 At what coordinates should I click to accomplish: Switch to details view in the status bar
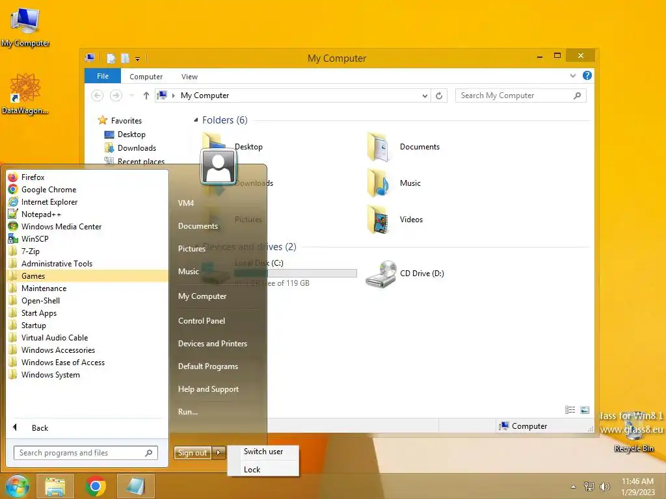(x=570, y=409)
